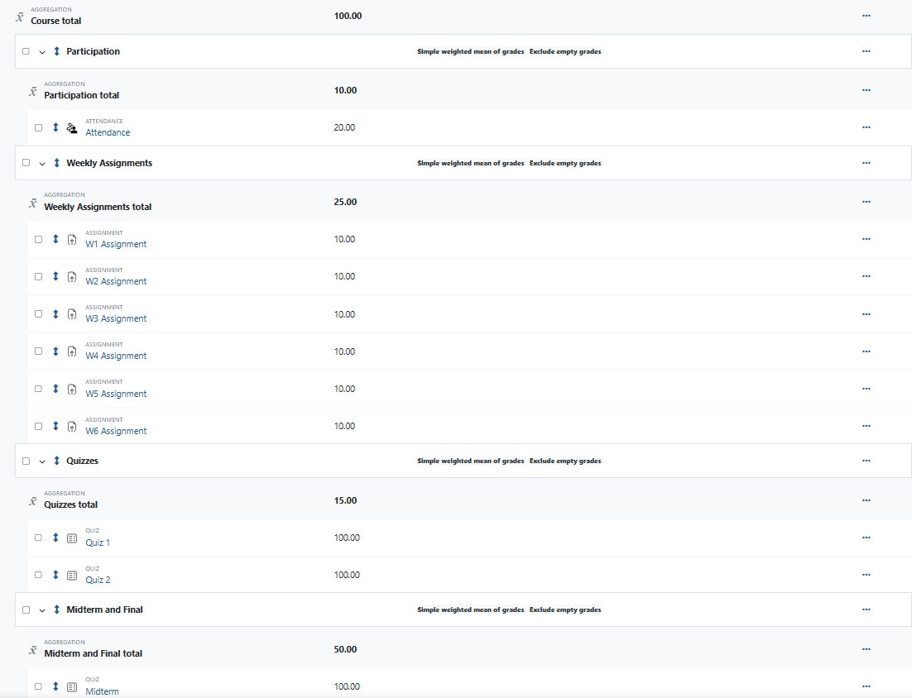Open the actions menu for W5 Assignment row
The height and width of the screenshot is (698, 912).
click(866, 389)
